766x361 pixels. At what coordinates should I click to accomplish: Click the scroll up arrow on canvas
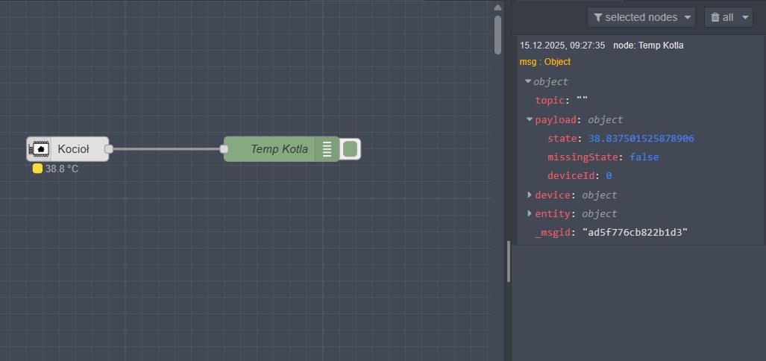pos(497,7)
